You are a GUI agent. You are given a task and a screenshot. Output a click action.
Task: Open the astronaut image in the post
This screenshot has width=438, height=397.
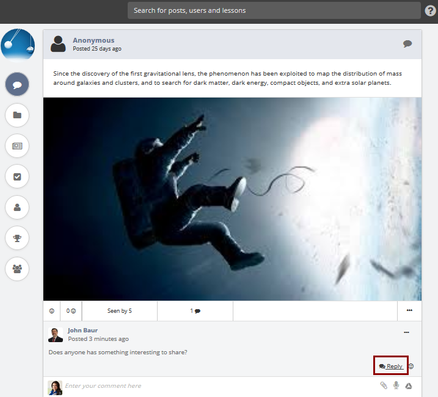pyautogui.click(x=232, y=199)
